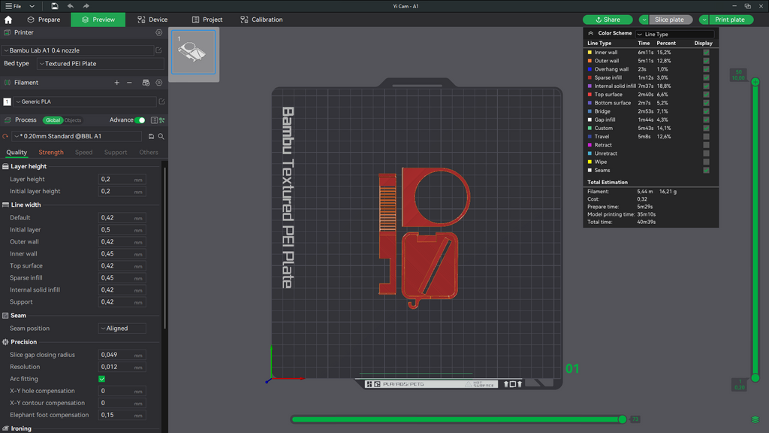Switch to the Strength tab
The width and height of the screenshot is (769, 433).
tap(51, 152)
